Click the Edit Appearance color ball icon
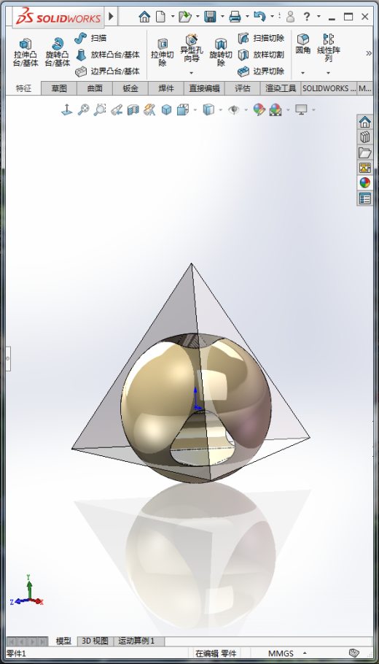The image size is (379, 664). 259,110
